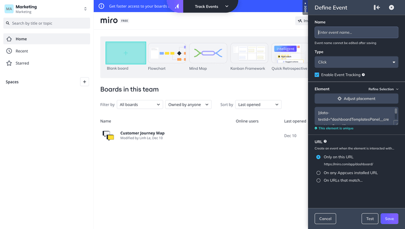Screen dimensions: 405x229
Task: Save the defined event
Action: [x=389, y=218]
